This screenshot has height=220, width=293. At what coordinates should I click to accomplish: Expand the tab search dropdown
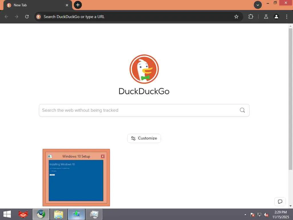tap(258, 5)
